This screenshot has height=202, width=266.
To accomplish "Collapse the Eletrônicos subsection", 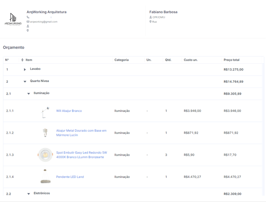I will (29, 194).
